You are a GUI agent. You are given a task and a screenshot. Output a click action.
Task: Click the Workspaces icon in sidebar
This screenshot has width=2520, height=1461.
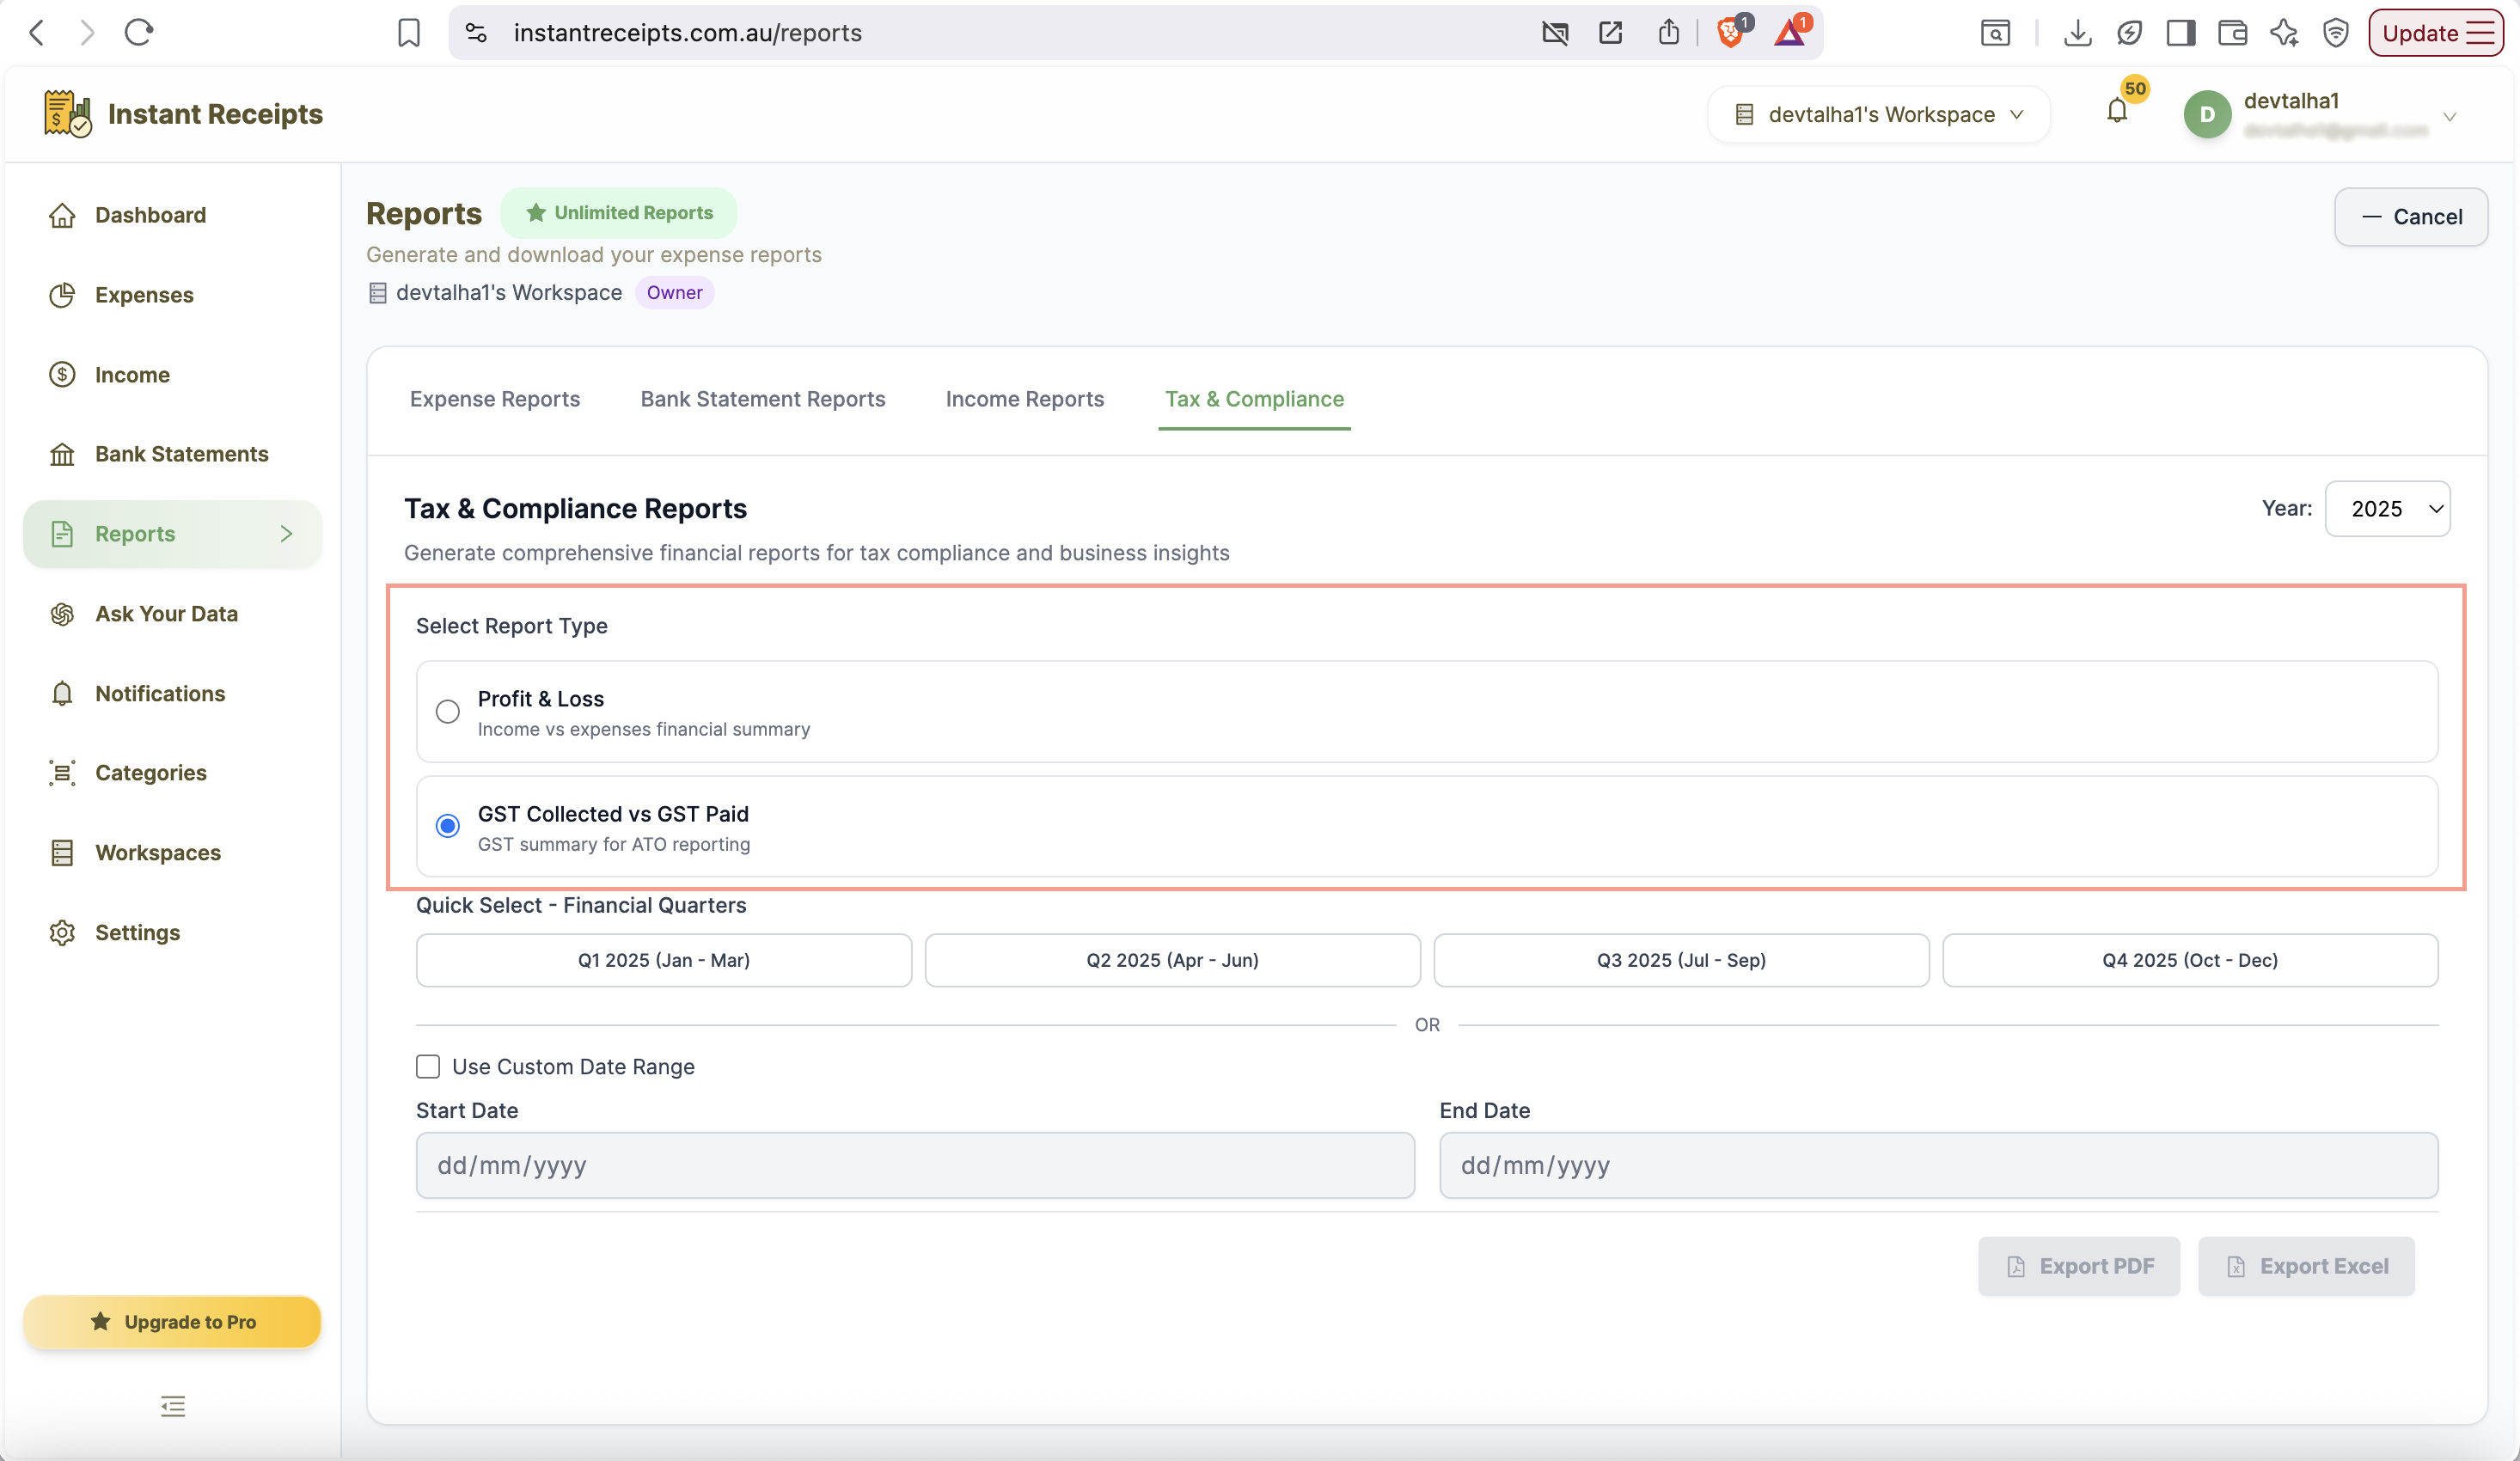(x=62, y=853)
